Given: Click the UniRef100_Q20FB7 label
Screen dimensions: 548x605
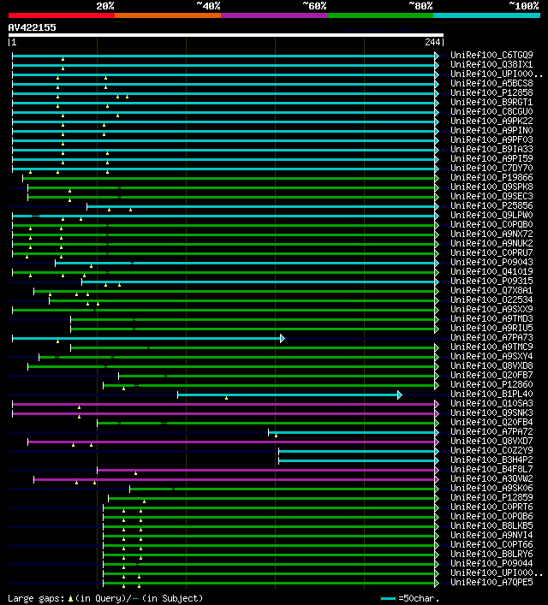Looking at the screenshot, I should [x=491, y=375].
